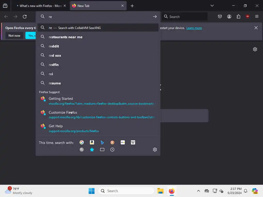263x197 pixels.
Task: Select re — Search with CollabVM SearXNG
Action: (98, 28)
